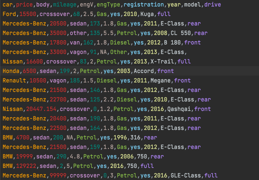Click price '20447.154'
This screenshot has width=259, height=180.
[41, 109]
